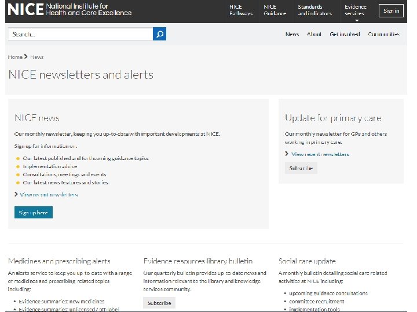Open Standards and indicators menu item
417x312 pixels.
tap(314, 10)
